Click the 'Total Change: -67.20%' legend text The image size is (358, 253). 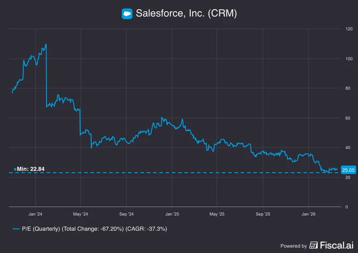93,229
